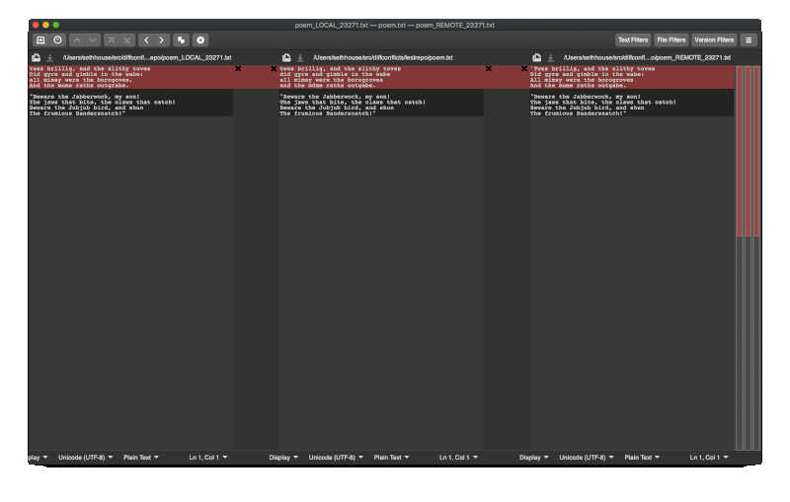The image size is (790, 502).
Task: Click 'All mimsy were the borogroves' in REMOTE pane
Action: pyautogui.click(x=582, y=80)
